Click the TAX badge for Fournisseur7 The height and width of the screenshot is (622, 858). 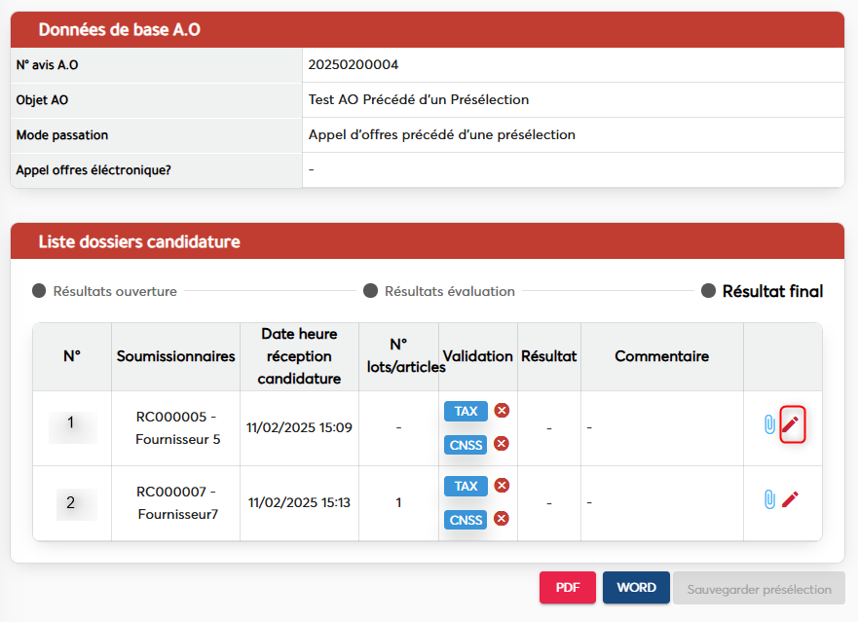click(x=466, y=486)
